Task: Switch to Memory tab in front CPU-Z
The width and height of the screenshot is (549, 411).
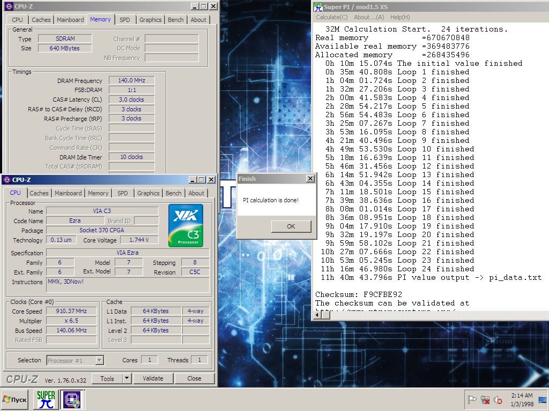Action: (98, 193)
